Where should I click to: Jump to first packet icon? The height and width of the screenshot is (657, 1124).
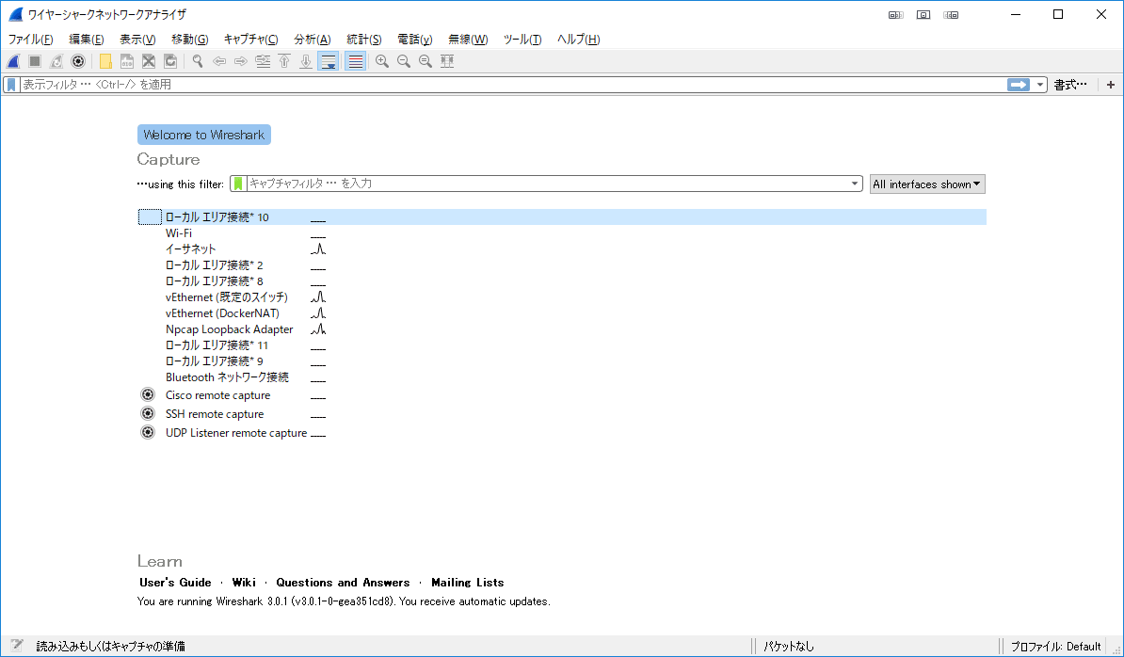(284, 61)
